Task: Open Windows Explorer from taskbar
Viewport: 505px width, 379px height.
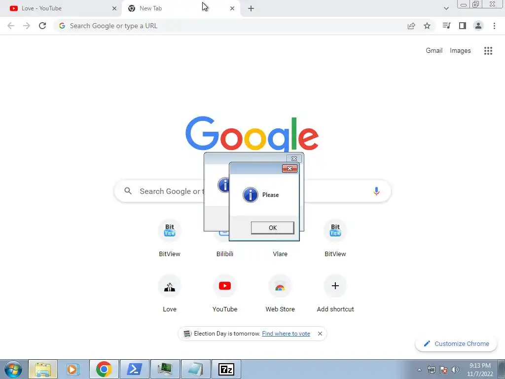Action: pyautogui.click(x=43, y=369)
